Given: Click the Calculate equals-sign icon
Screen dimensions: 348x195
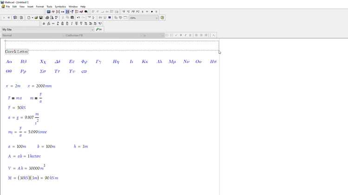Looking at the screenshot, I should (x=110, y=18).
